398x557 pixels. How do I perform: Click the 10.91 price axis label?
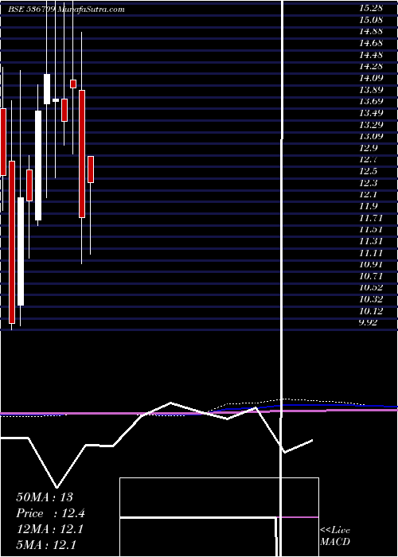click(371, 264)
